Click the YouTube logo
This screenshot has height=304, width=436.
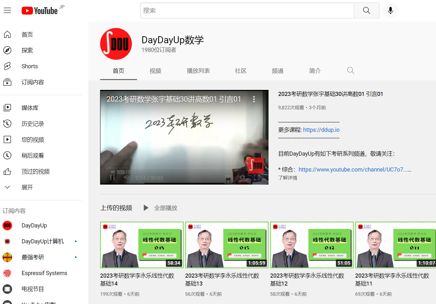[40, 11]
